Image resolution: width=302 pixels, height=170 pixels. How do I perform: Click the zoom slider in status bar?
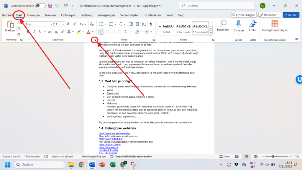pyautogui.click(x=273, y=156)
